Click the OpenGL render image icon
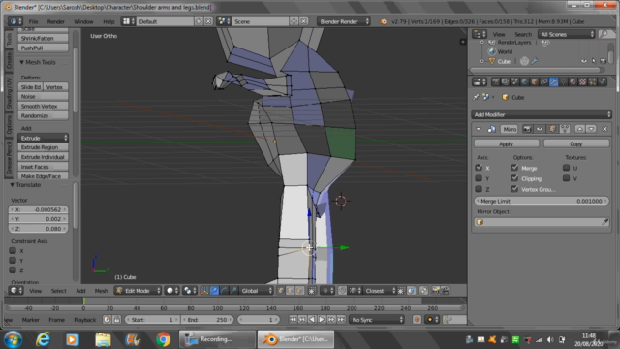Screen dimensions: 620x349 (x=435, y=291)
